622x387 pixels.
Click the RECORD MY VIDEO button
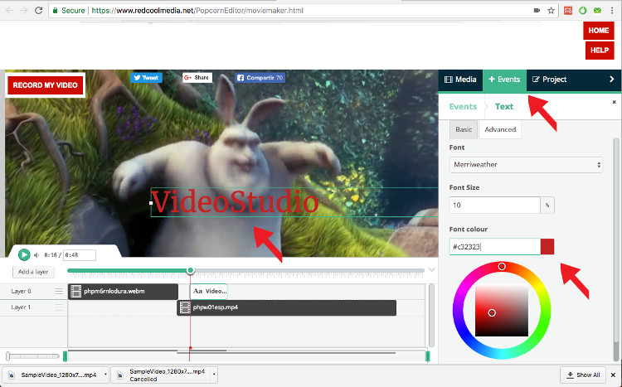tap(46, 85)
